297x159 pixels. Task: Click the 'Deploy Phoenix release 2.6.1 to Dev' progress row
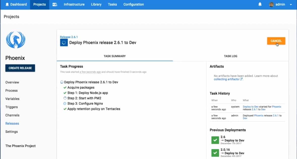[91, 82]
